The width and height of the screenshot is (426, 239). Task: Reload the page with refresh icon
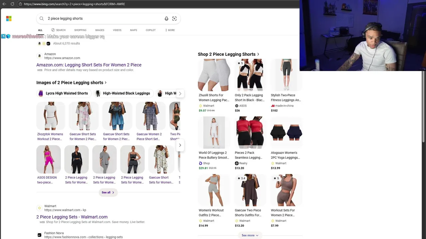pyautogui.click(x=12, y=4)
